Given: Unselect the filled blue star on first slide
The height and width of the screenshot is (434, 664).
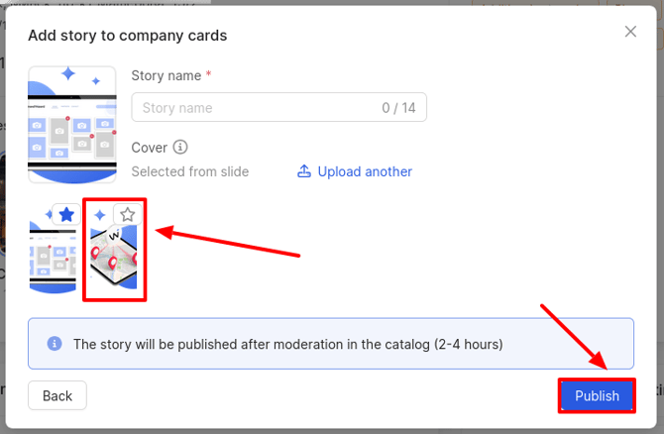Looking at the screenshot, I should (66, 215).
